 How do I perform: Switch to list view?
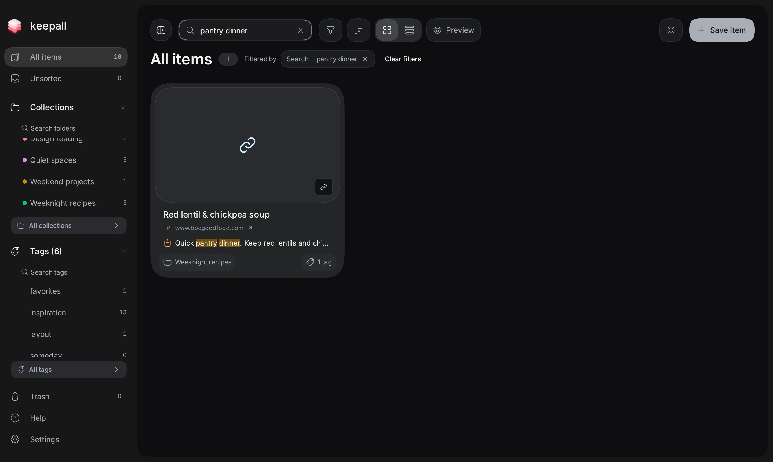(x=409, y=30)
